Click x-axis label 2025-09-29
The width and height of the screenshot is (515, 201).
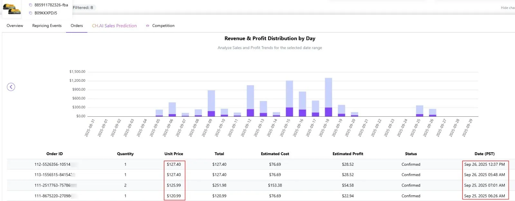click(467, 128)
